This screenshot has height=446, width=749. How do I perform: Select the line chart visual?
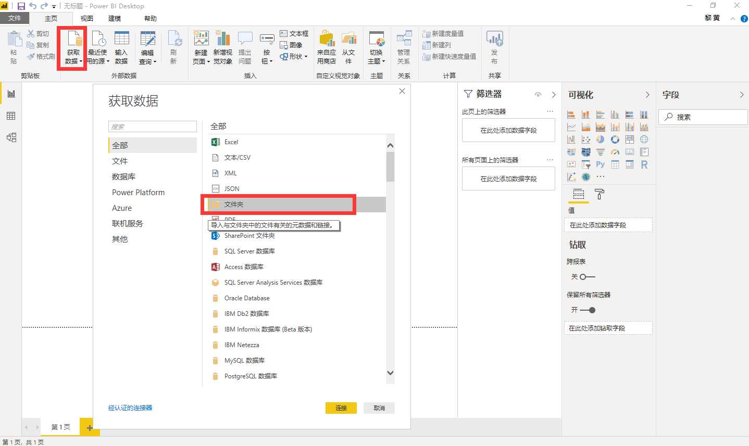(x=571, y=126)
